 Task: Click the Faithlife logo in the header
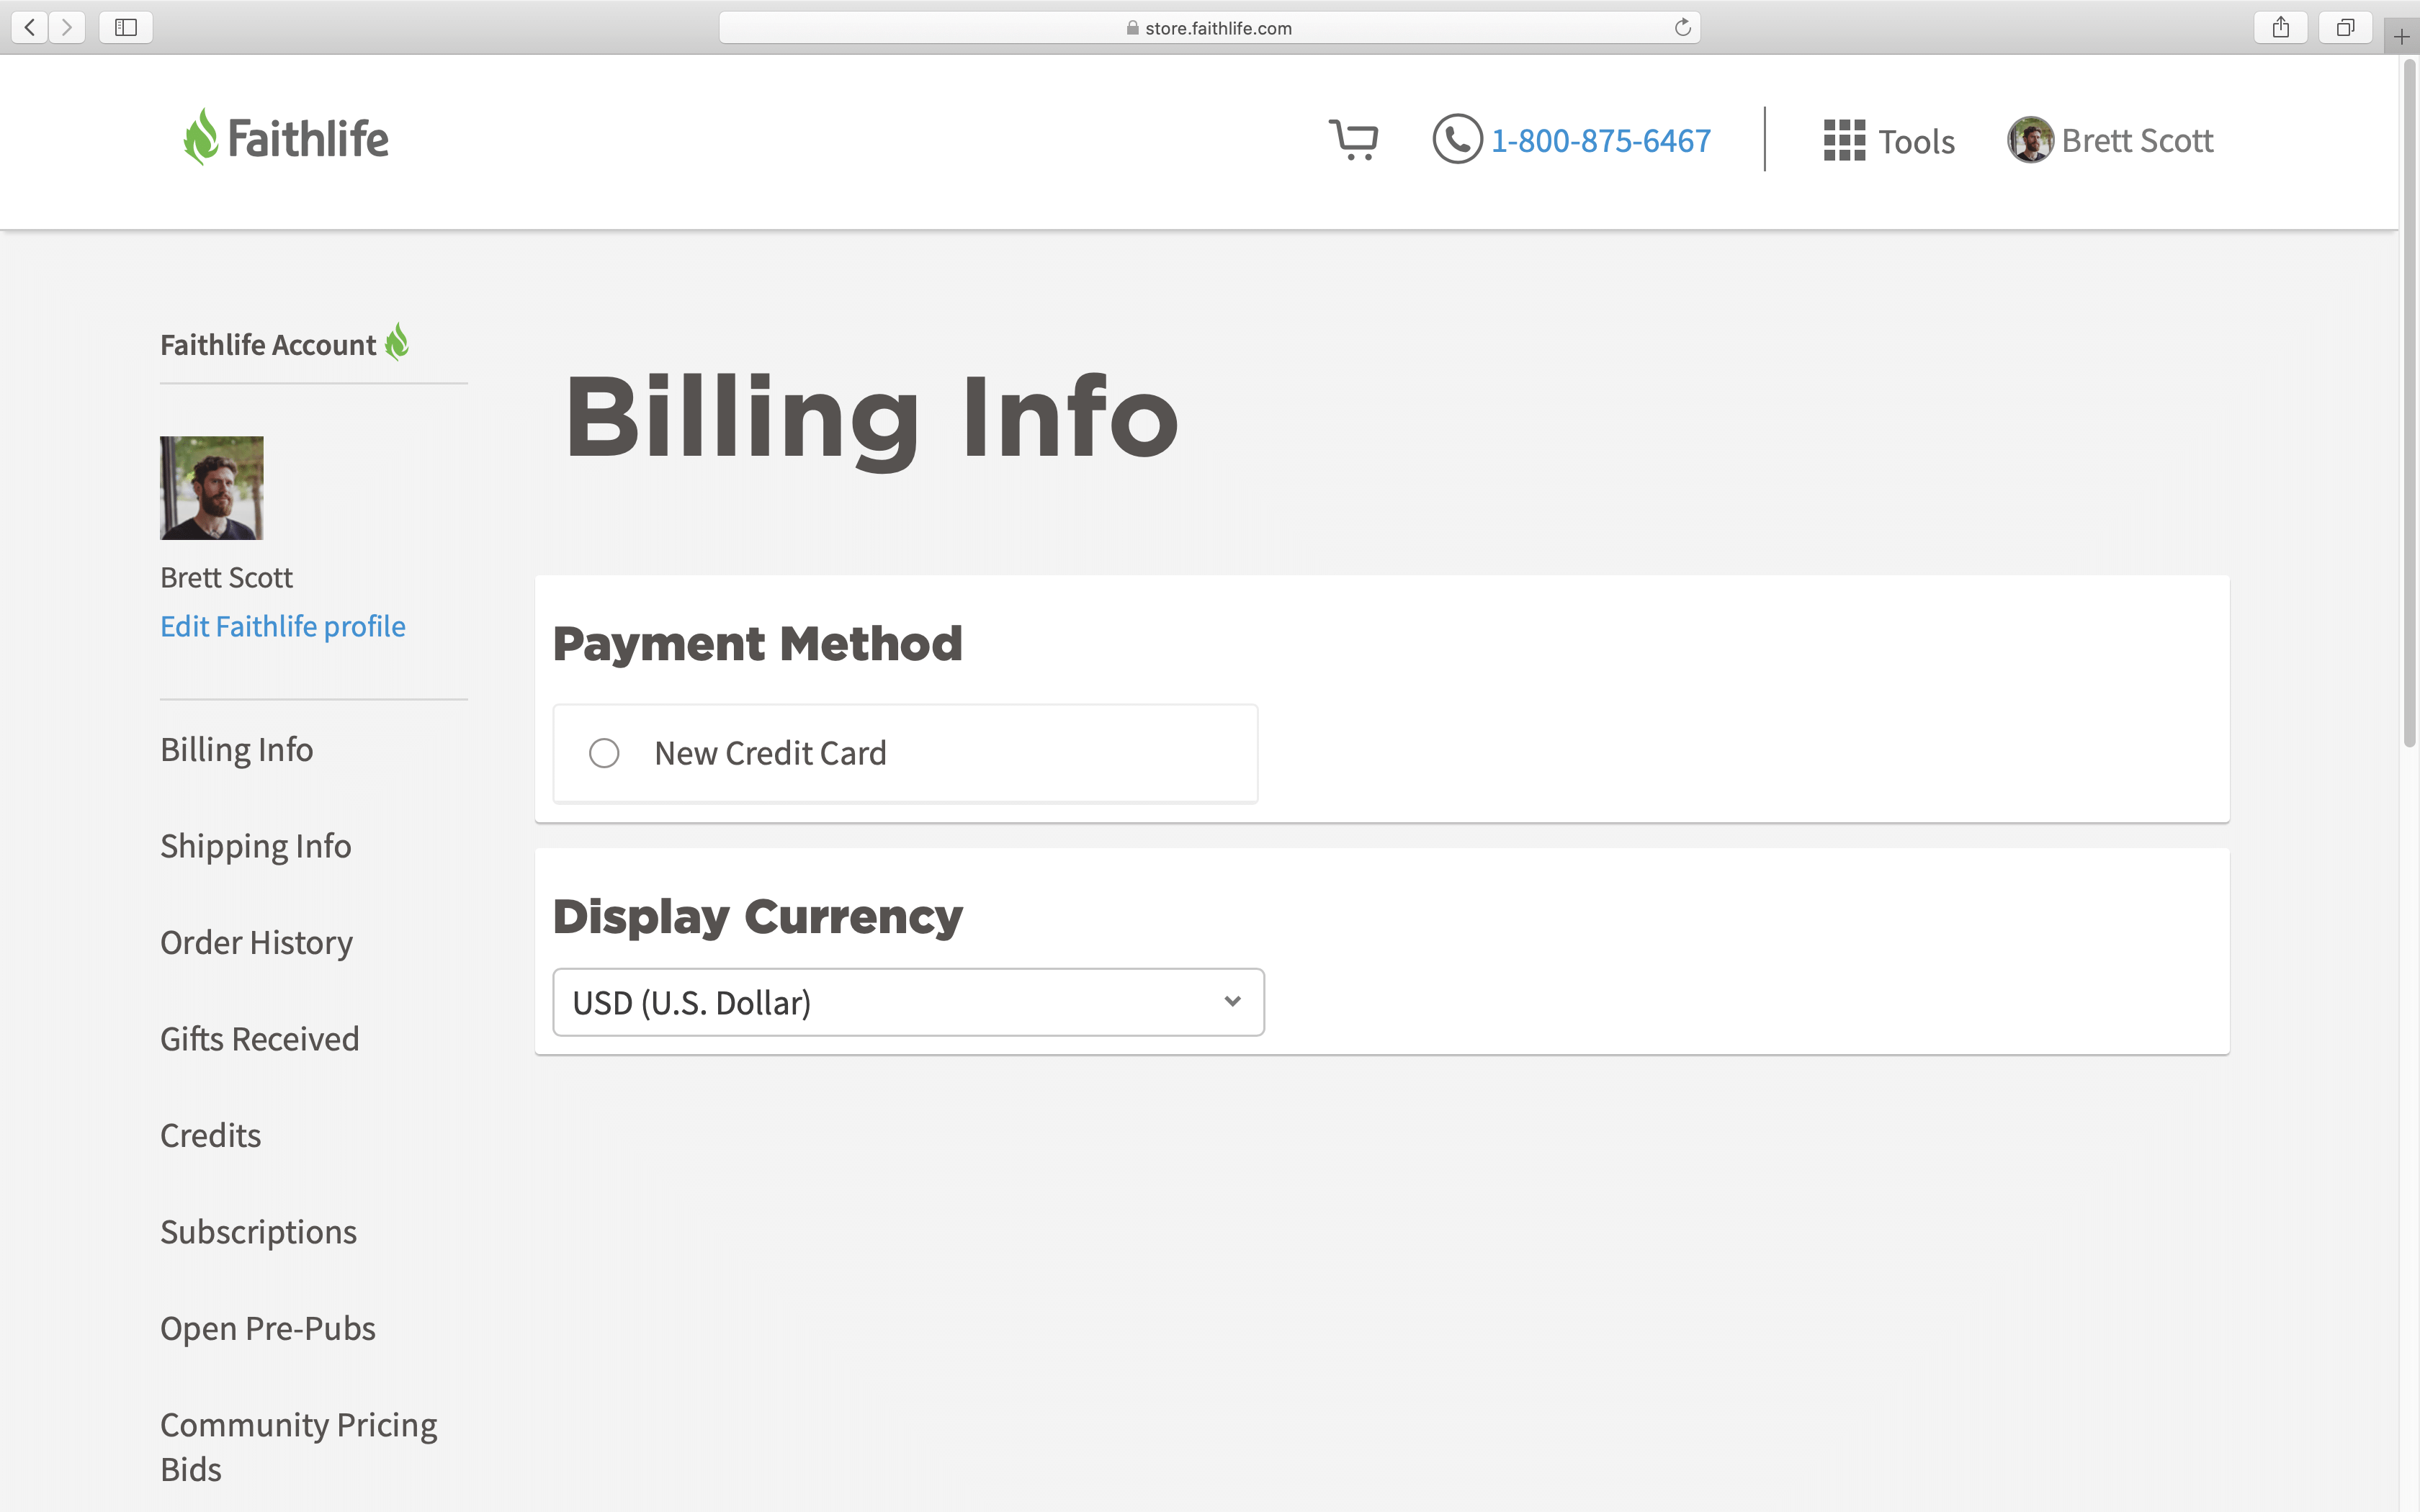click(286, 138)
